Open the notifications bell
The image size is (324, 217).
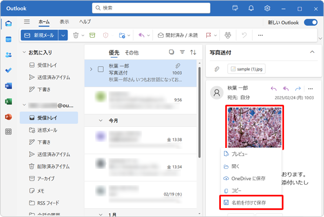point(251,8)
